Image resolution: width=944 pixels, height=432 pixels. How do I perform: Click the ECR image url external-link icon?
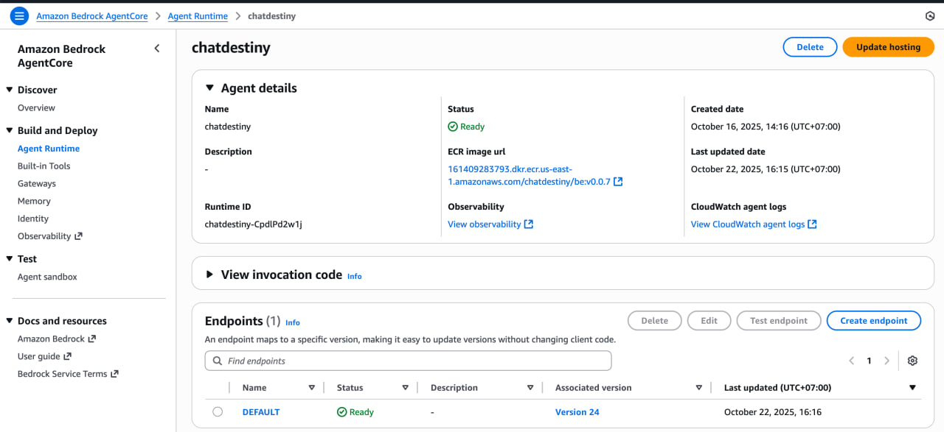618,182
